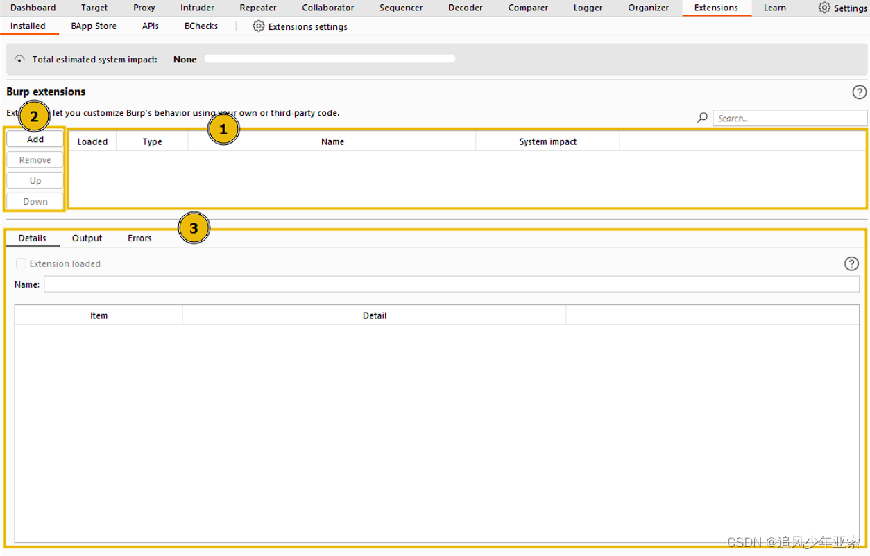Click the Total estimated system impact progress bar
870x556 pixels.
point(330,58)
